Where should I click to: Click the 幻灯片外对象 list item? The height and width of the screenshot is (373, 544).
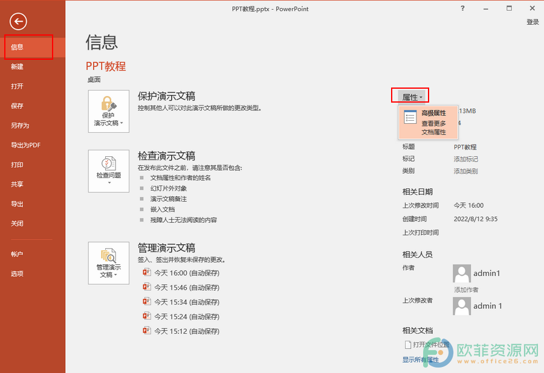point(168,188)
